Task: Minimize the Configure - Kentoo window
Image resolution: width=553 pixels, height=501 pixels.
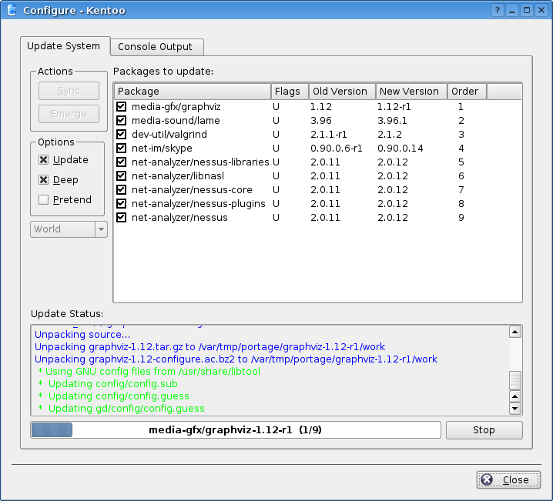Action: point(512,10)
